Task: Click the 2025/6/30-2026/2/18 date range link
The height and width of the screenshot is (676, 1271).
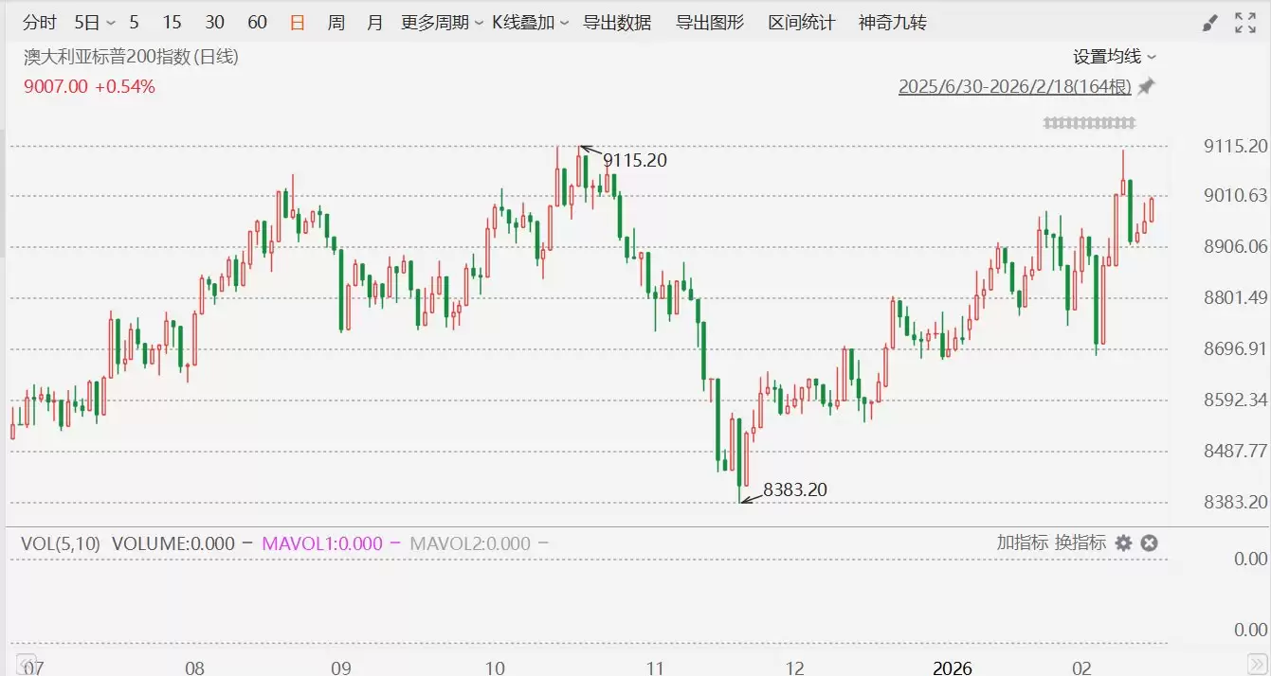Action: click(x=1015, y=87)
